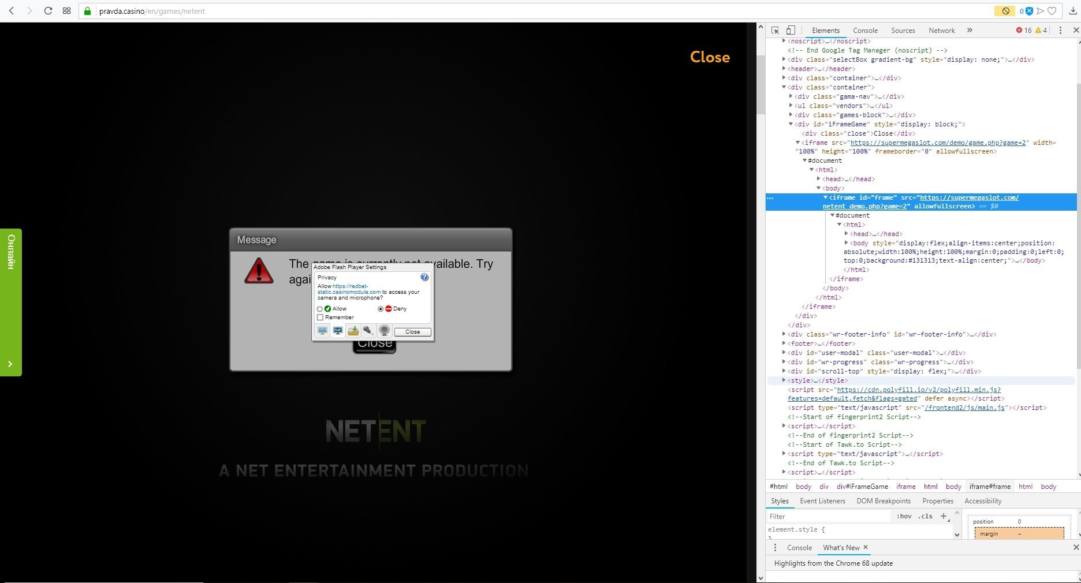The image size is (1081, 583).
Task: Expand the wr-progress div node
Action: tap(784, 362)
